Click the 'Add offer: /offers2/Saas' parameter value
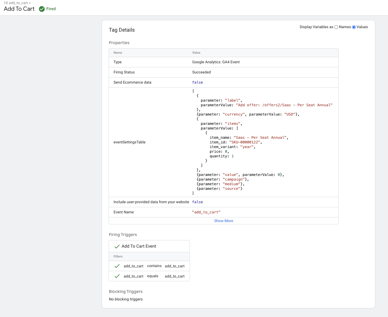Viewport: 388px width, 317px height. pos(284,105)
